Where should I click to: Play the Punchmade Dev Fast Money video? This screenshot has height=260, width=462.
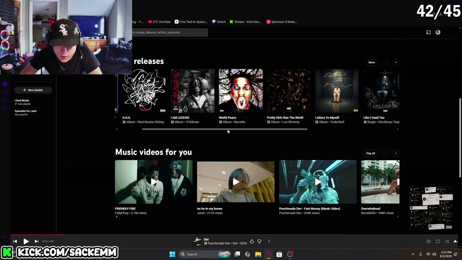318,182
